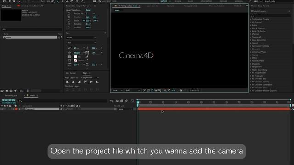294x165 pixels.
Task: Click the panel overflow chevrons beside Media tab
Action: tap(247, 6)
